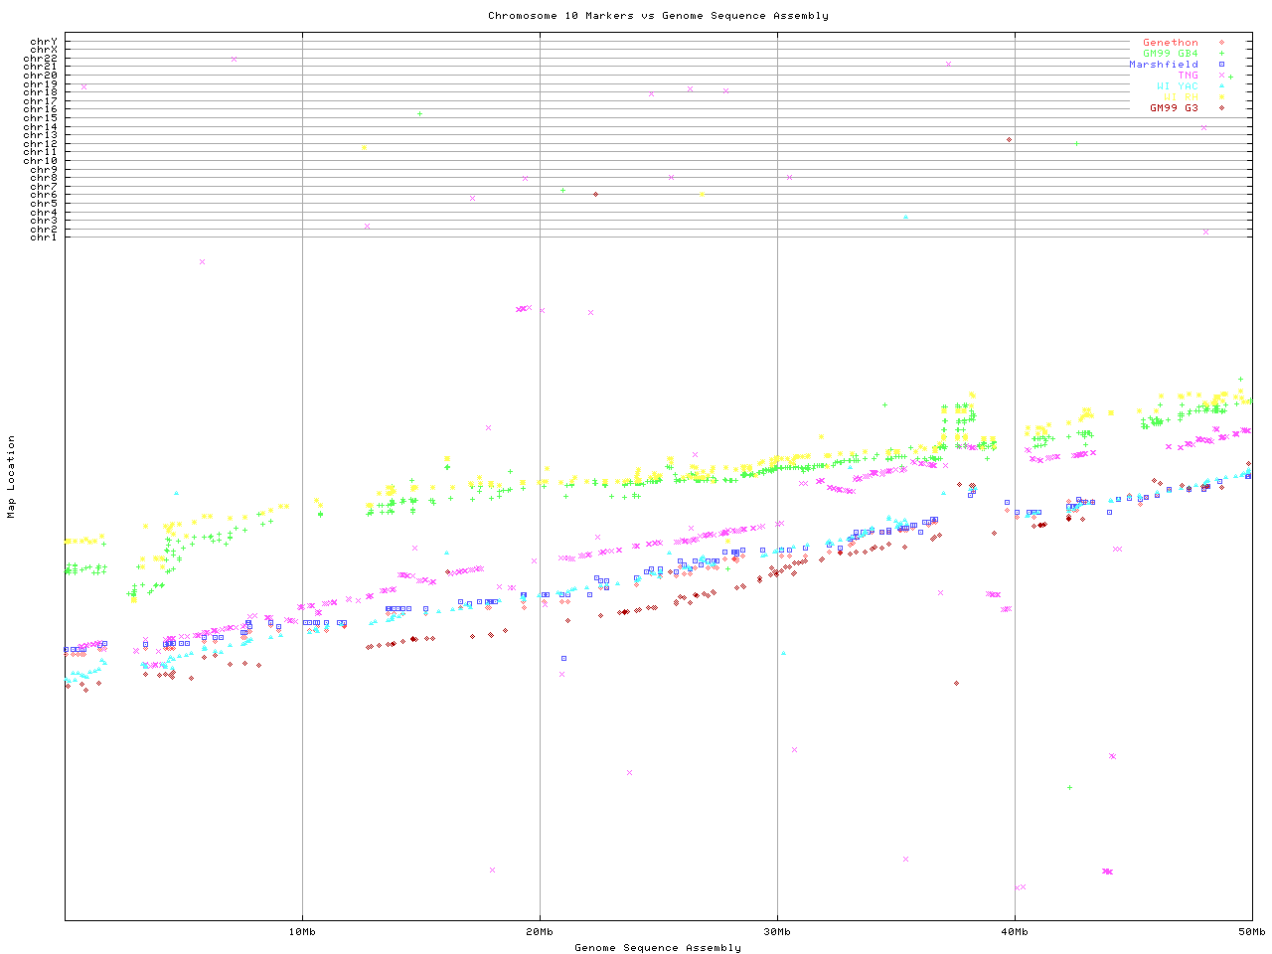
Task: Click the chart title 'Chromosome 10 Markers vs Genome Sequence Assembly'
Action: 658,16
